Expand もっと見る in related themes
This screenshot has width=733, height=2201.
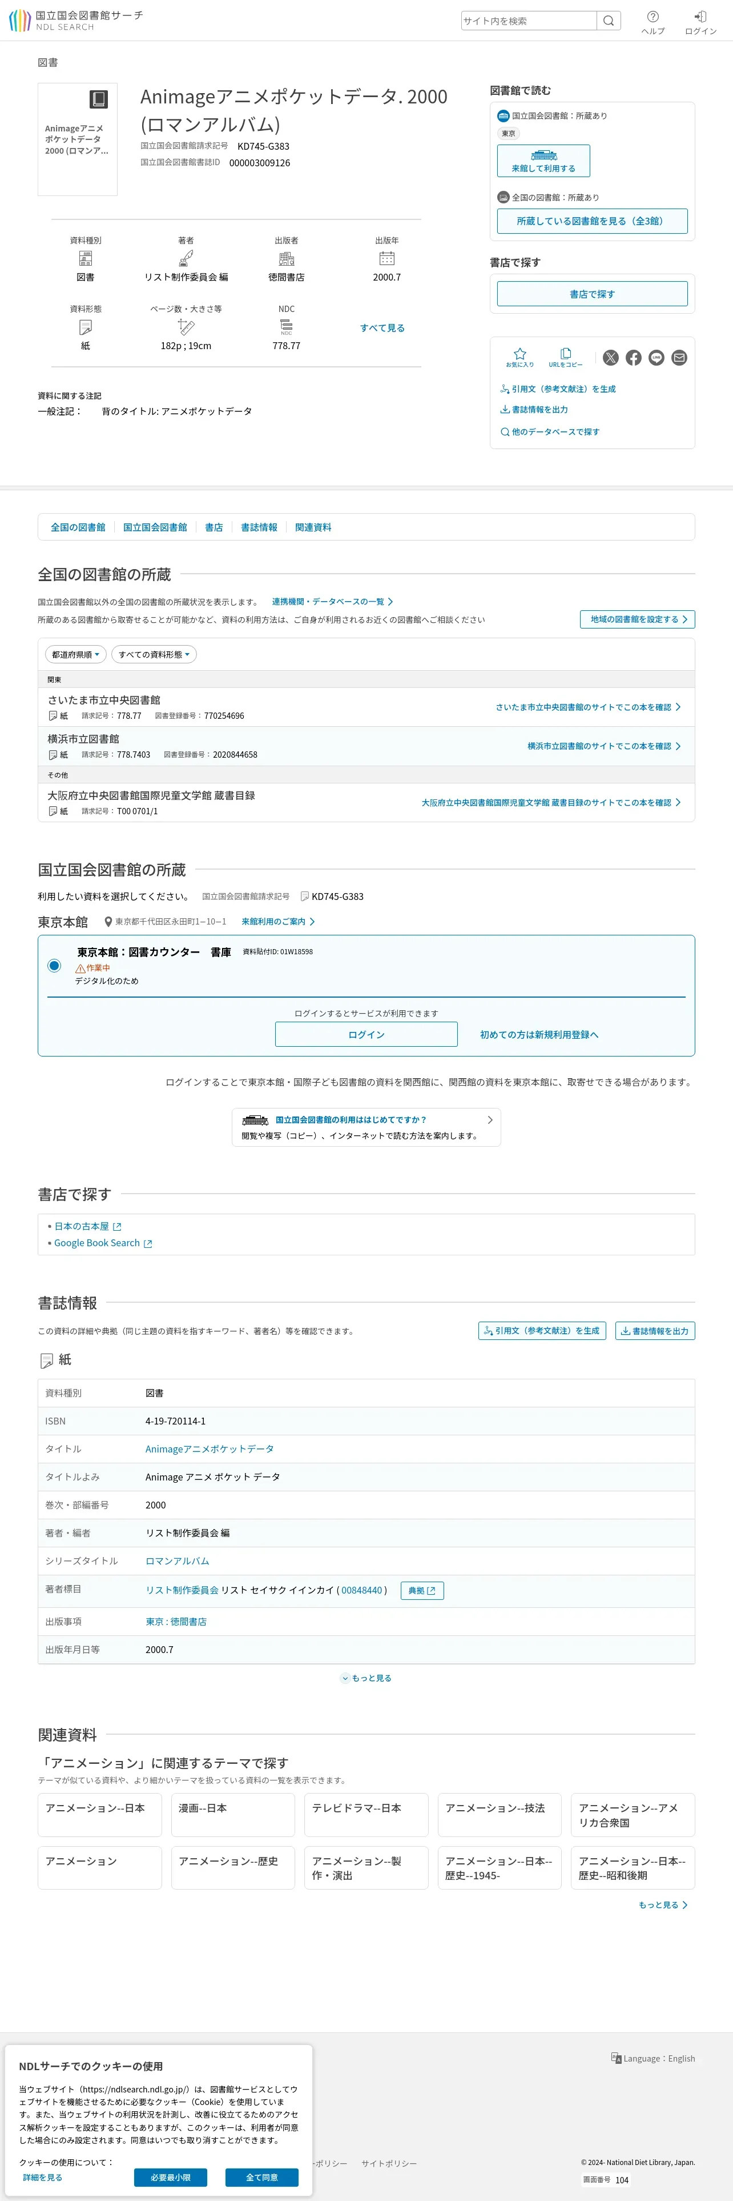tap(663, 1904)
